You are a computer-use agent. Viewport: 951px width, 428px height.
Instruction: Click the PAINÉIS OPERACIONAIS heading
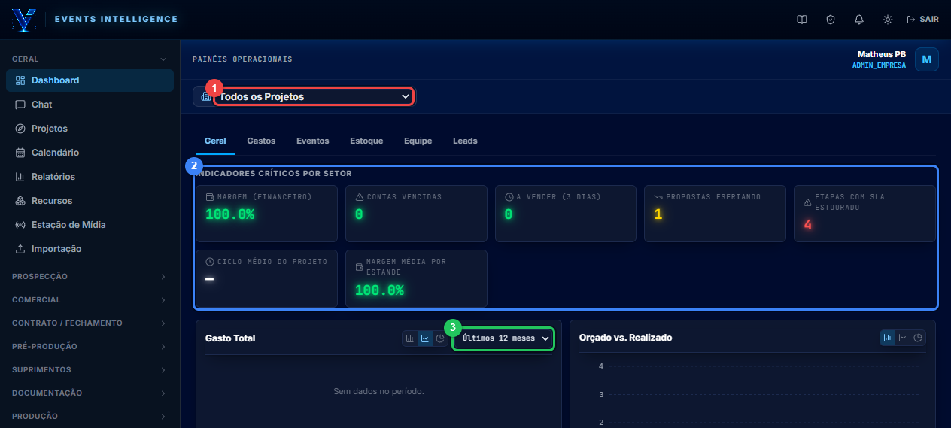coord(242,59)
